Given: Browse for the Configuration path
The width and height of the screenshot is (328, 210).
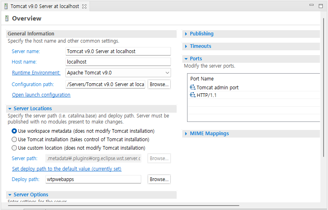Looking at the screenshot, I should 159,84.
